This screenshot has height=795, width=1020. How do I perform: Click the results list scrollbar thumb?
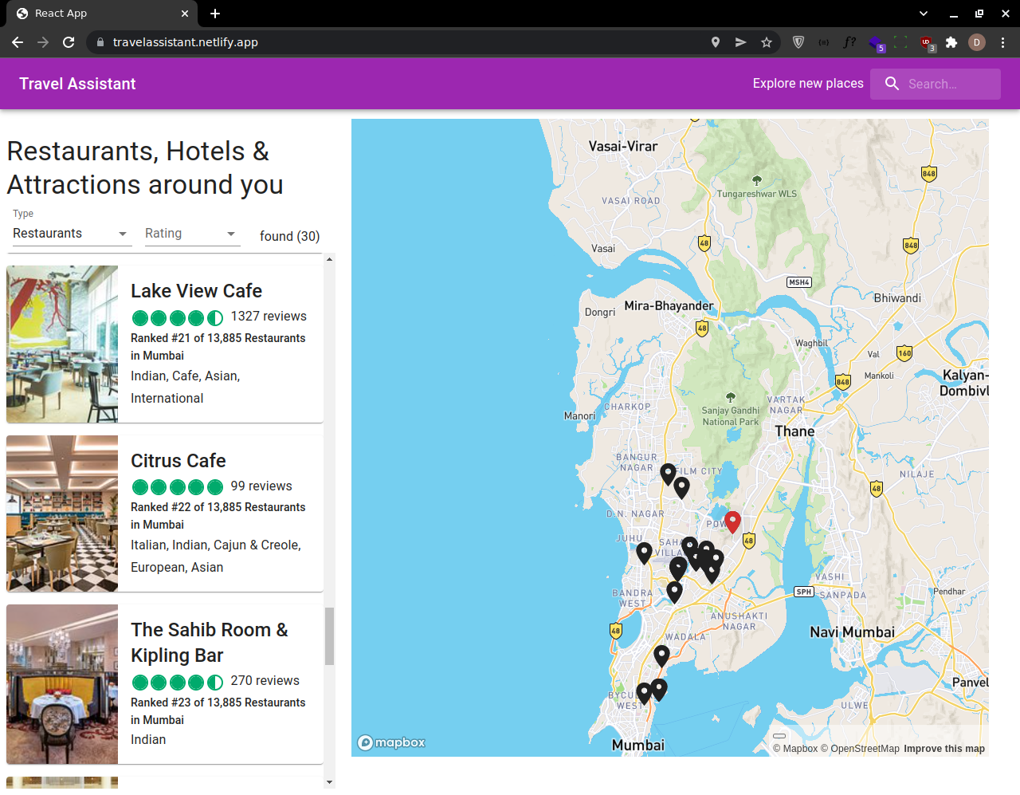pyautogui.click(x=330, y=636)
